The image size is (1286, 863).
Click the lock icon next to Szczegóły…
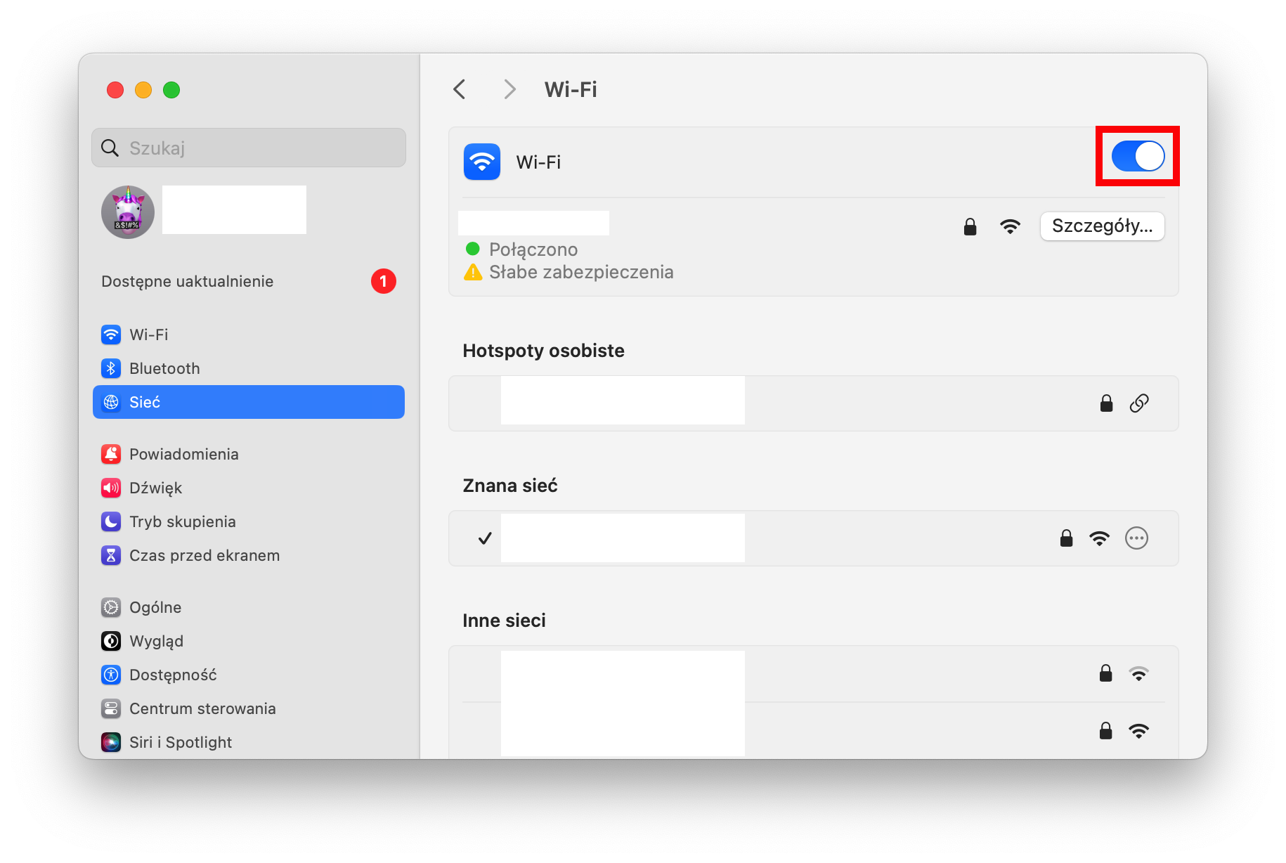pyautogui.click(x=970, y=226)
